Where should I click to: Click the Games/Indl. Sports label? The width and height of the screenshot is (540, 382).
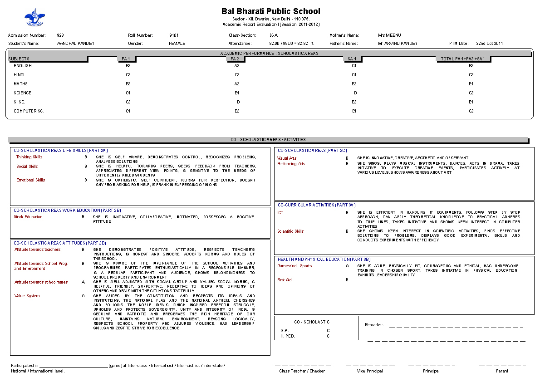(295, 266)
